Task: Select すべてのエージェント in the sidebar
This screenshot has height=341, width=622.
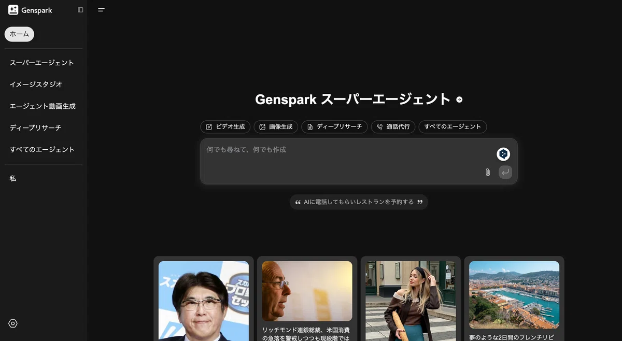Action: coord(43,150)
